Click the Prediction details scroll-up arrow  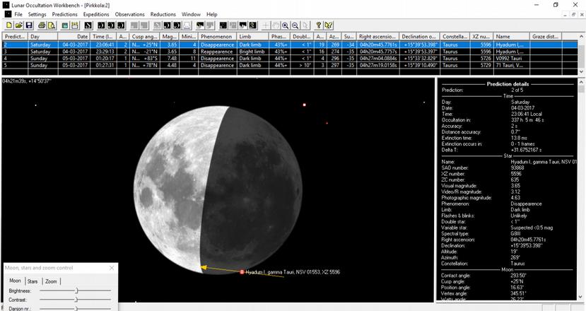581,81
